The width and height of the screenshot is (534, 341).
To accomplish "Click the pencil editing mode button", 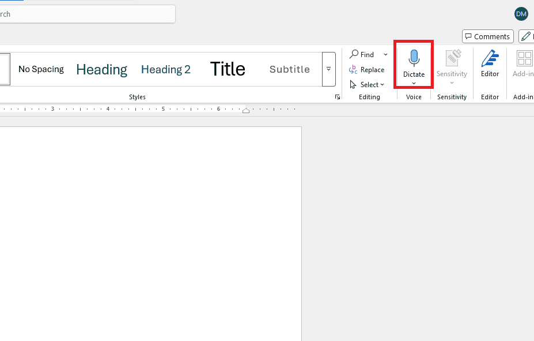I will 526,36.
